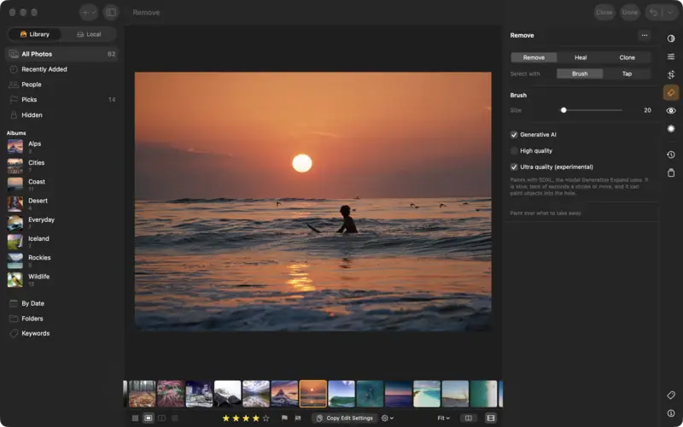Screen dimensions: 683x427
Task: Select the Clone mode tab
Action: pyautogui.click(x=628, y=57)
